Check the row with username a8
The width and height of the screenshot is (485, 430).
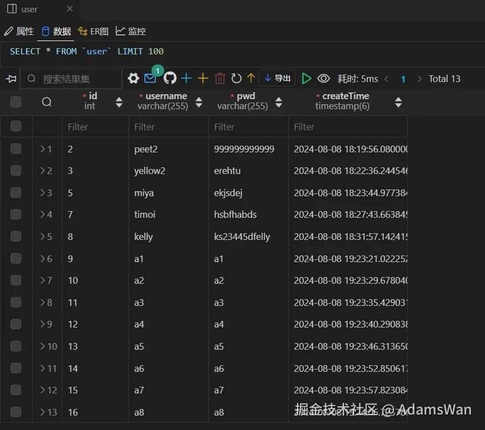[16, 412]
